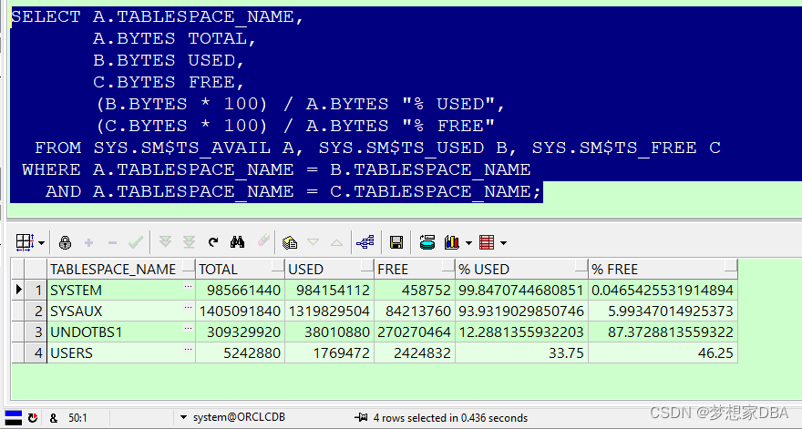Image resolution: width=802 pixels, height=429 pixels.
Task: Click the TABLESPACE_NAME column header
Action: point(121,269)
